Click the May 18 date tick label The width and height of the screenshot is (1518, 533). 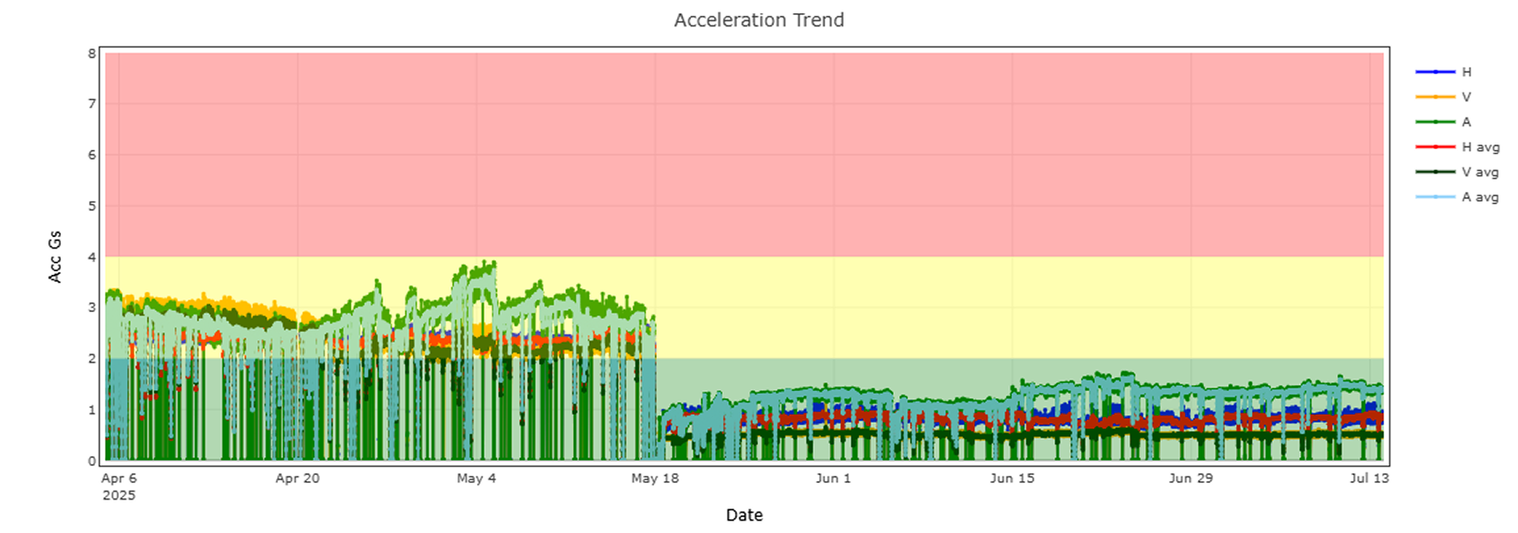pyautogui.click(x=655, y=478)
